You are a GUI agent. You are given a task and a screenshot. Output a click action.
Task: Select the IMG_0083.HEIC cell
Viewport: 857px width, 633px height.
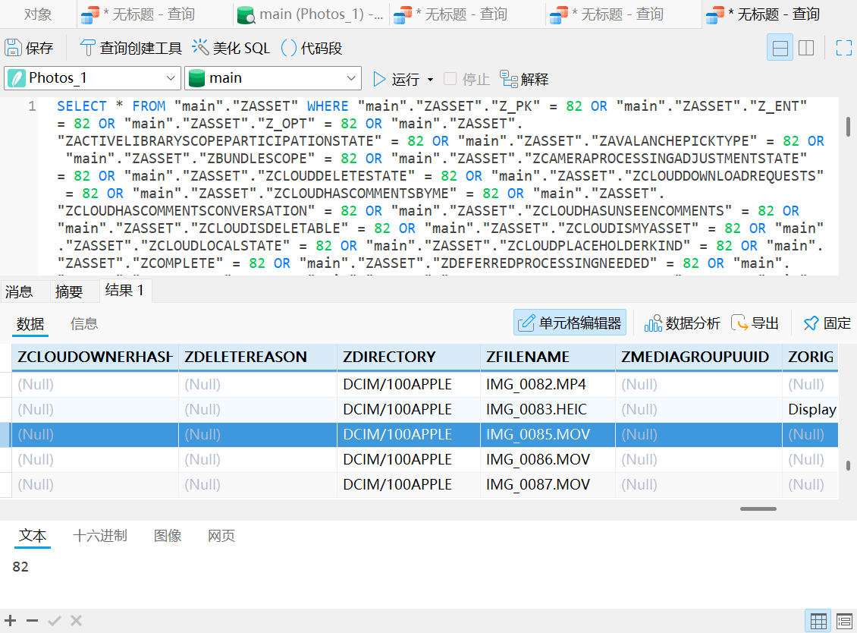pyautogui.click(x=548, y=409)
